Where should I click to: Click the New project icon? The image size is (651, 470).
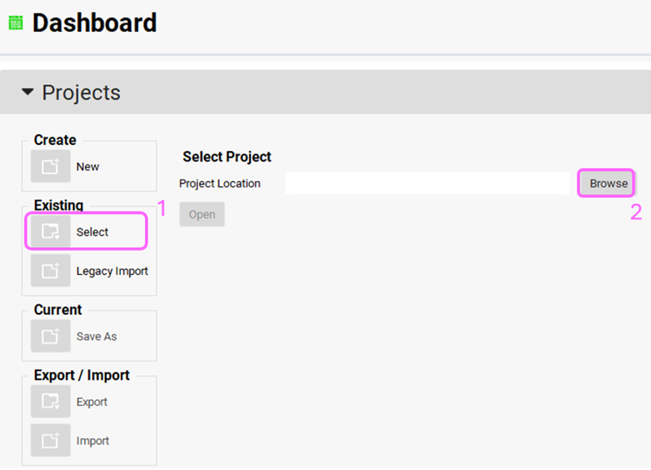click(x=50, y=166)
